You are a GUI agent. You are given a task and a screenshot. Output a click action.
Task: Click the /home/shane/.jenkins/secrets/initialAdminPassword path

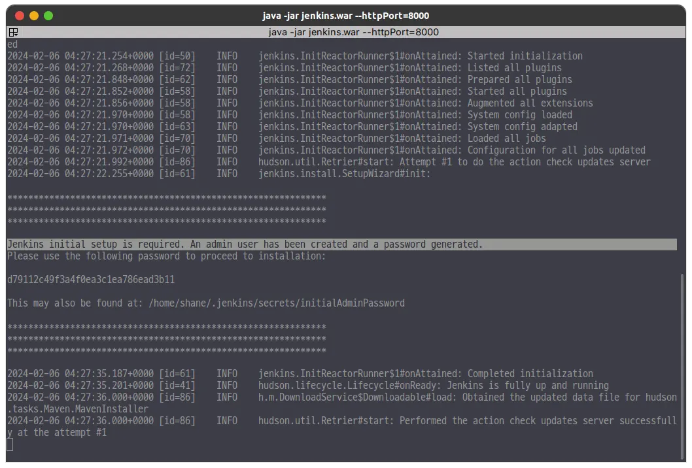(x=277, y=303)
